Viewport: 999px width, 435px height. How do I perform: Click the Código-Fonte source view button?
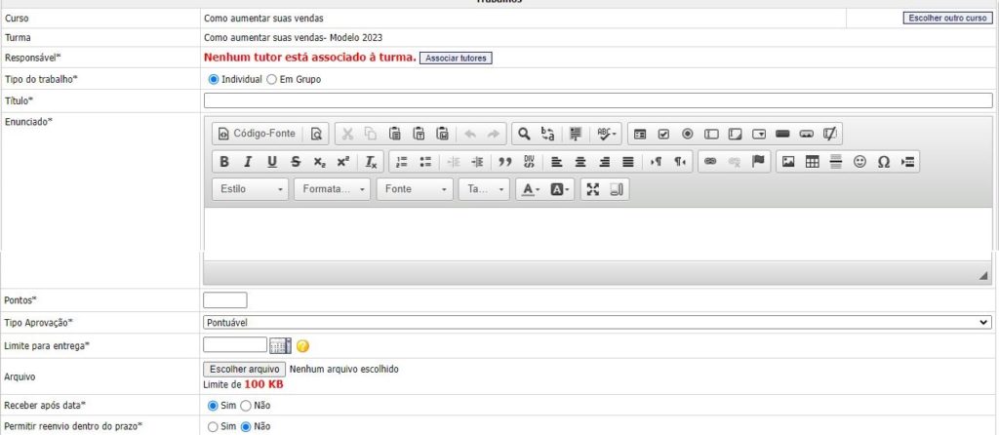click(x=256, y=134)
